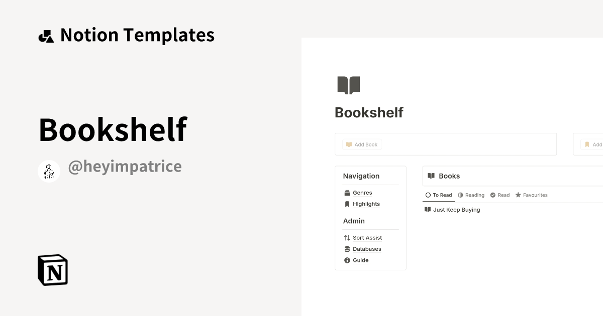Click the @heyimpatrice avatar thumbnail

click(49, 171)
